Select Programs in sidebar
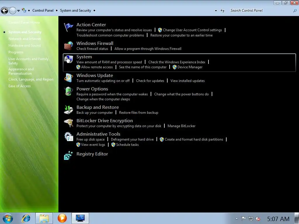This screenshot has height=224, width=299. [x=16, y=52]
